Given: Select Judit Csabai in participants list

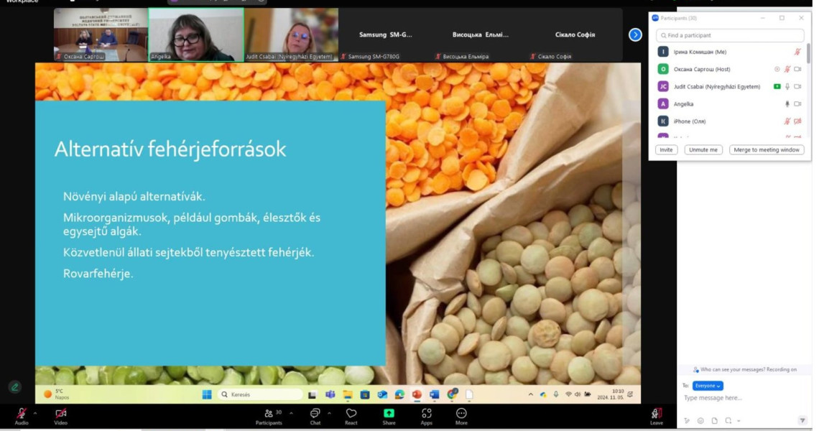Looking at the screenshot, I should coord(729,87).
